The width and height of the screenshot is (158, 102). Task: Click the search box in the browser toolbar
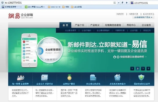pos(144,3)
